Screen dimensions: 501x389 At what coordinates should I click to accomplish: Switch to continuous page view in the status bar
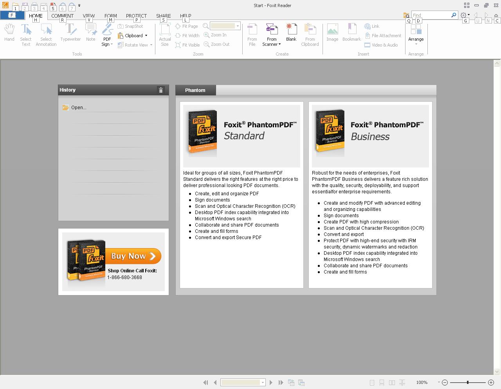382,382
